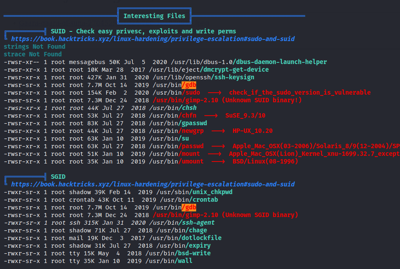The width and height of the screenshot is (400, 269).
Task: Open the hacktricks link under the SGID heading
Action: pos(153,184)
